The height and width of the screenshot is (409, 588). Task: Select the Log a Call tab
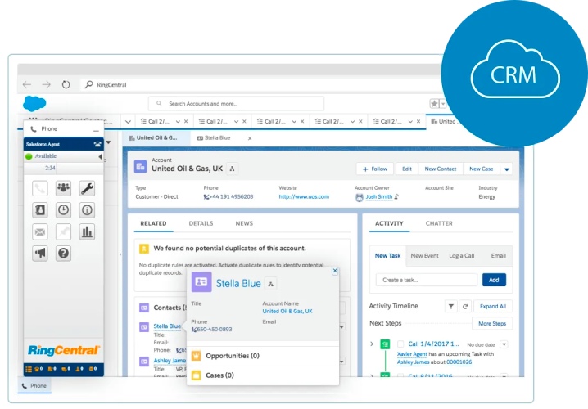tap(462, 255)
